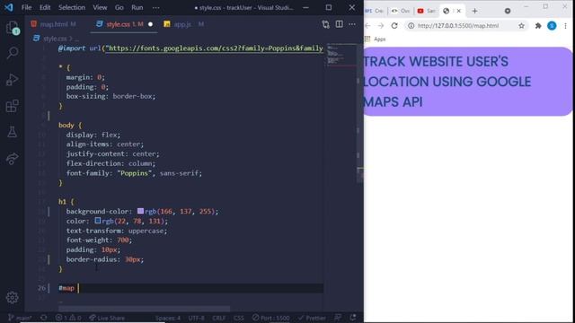This screenshot has height=323, width=575.
Task: Open the Apps shortcut in bookmarks bar
Action: (x=375, y=39)
